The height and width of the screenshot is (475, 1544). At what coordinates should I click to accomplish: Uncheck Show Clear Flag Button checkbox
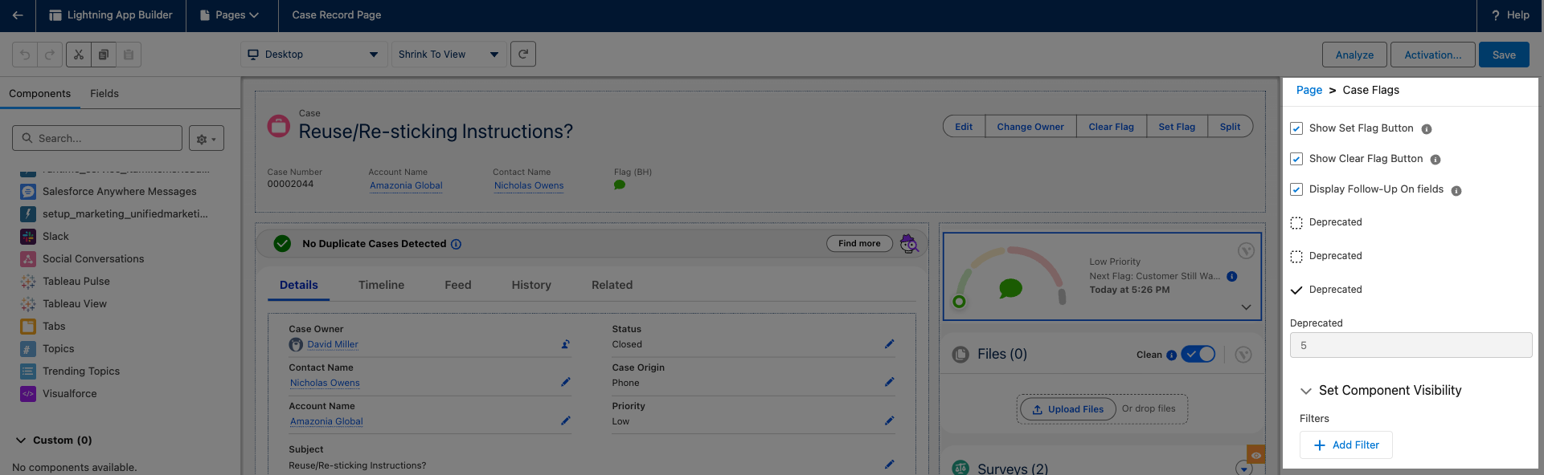[1296, 159]
